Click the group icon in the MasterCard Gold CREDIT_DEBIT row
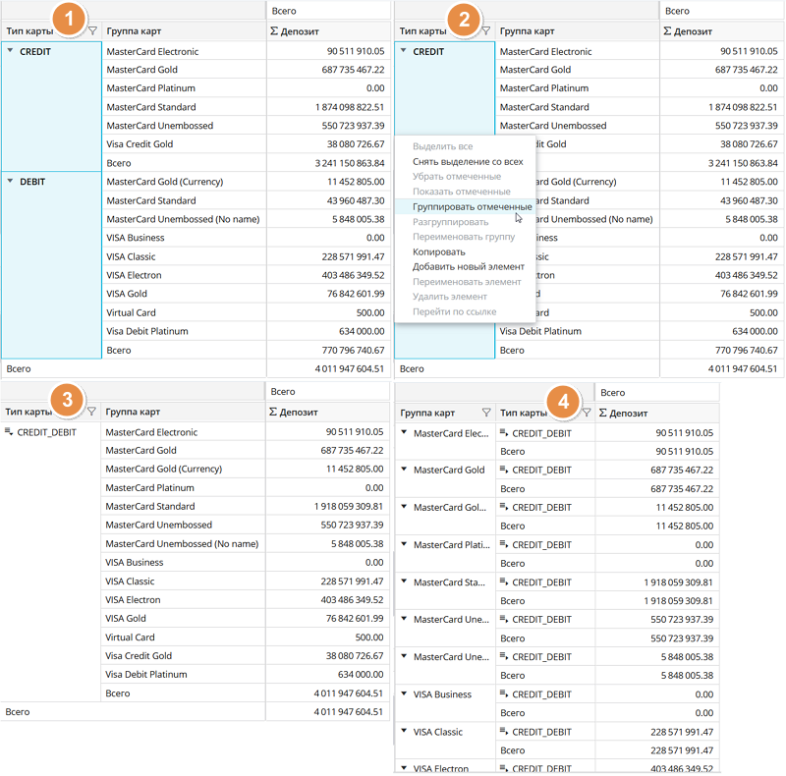The image size is (786, 776). 504,471
